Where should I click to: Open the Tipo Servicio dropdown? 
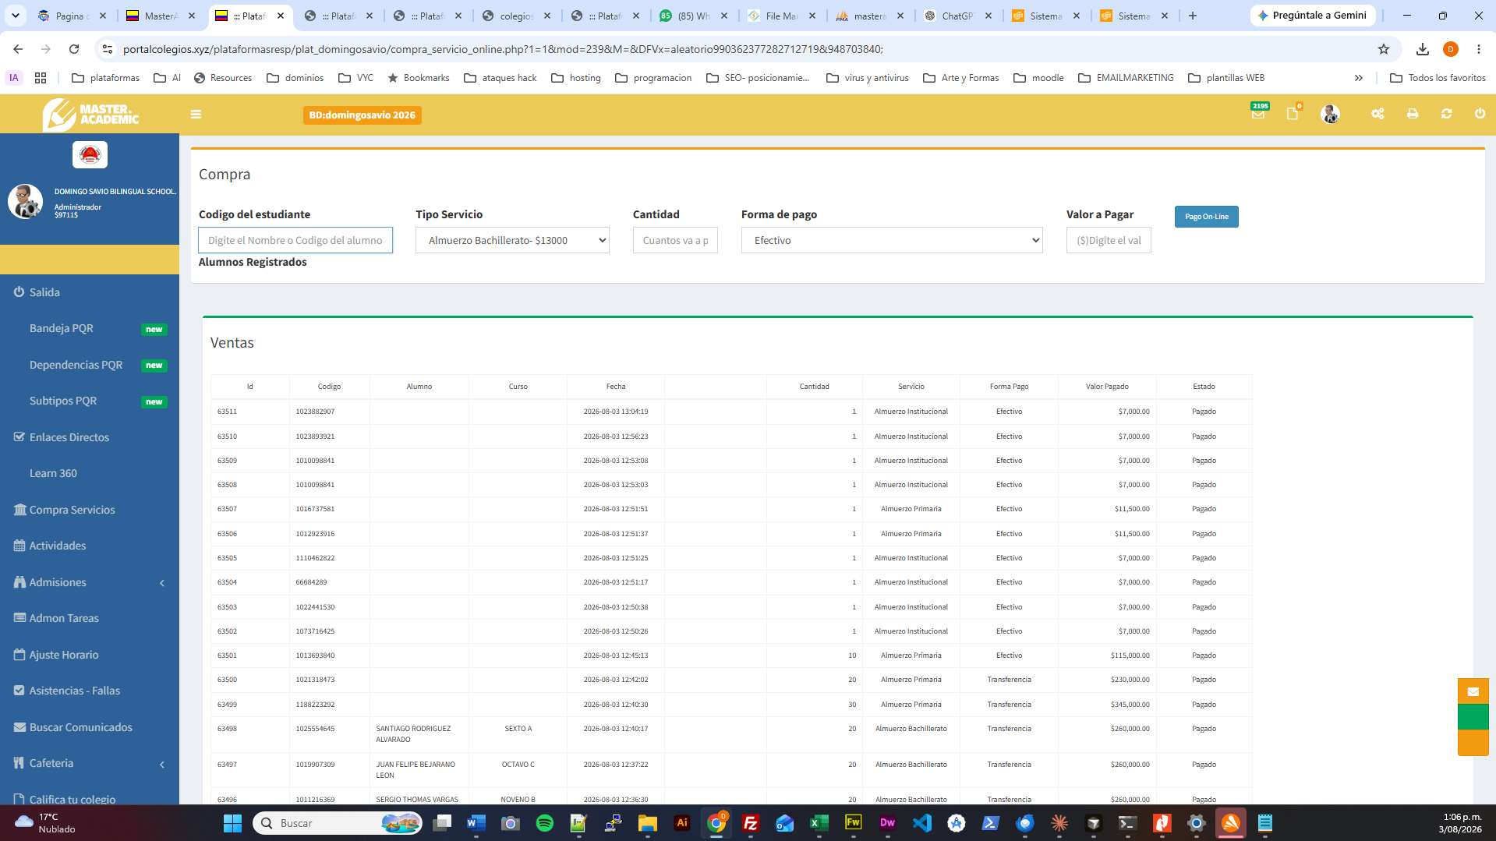coord(512,240)
